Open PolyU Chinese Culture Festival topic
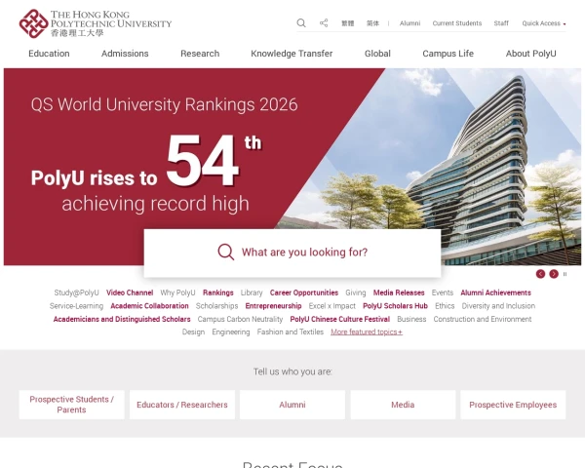The width and height of the screenshot is (585, 468). click(340, 319)
